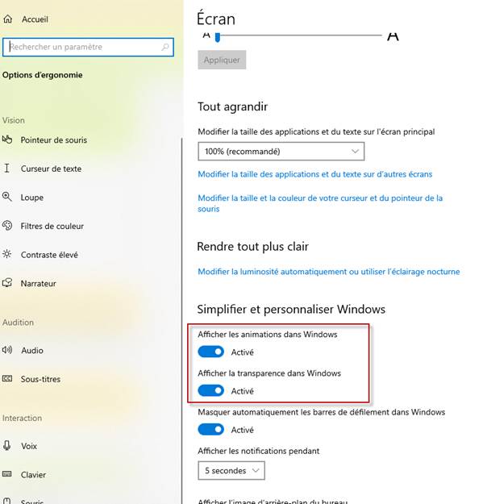Toggle Masquer automatiquement les barres de défilement
The image size is (487, 504).
(211, 430)
